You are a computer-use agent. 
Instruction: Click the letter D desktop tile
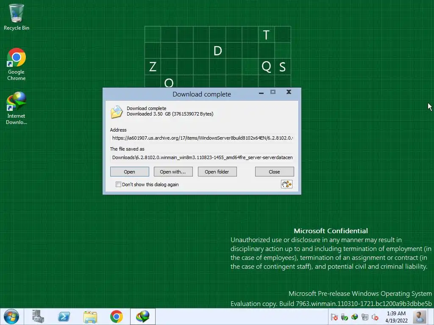217,51
